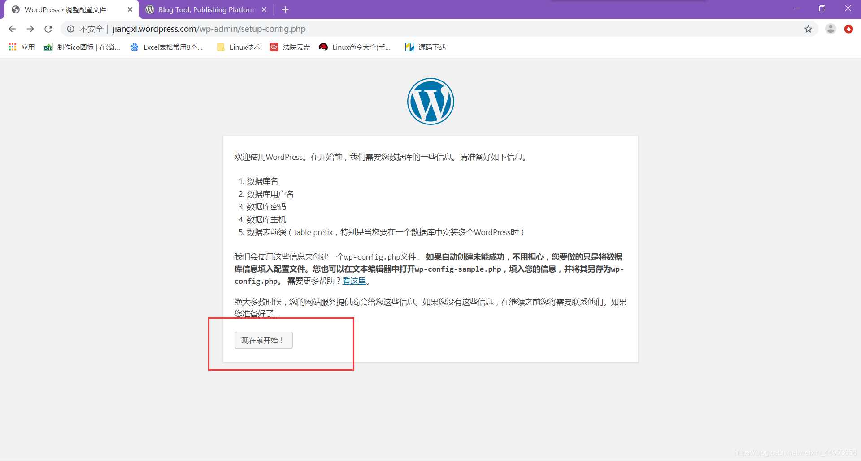
Task: Open the Chrome profile avatar
Action: point(831,29)
